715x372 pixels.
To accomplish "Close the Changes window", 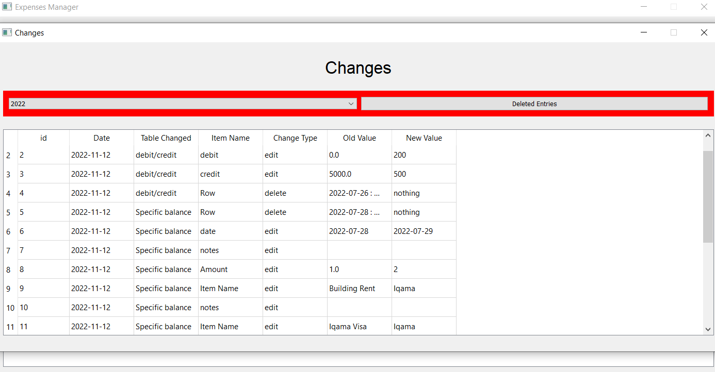I will (704, 32).
